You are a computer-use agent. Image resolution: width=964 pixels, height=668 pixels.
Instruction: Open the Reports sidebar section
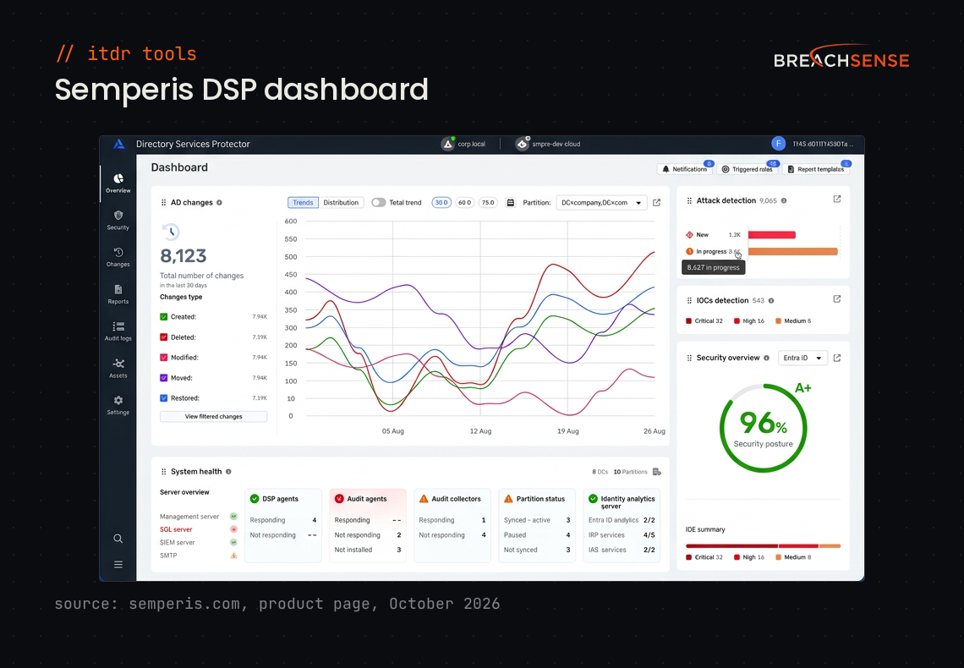118,293
